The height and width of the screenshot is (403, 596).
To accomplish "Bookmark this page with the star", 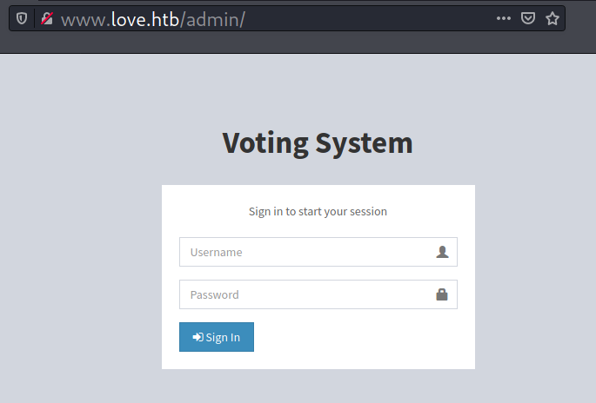I will [x=552, y=18].
